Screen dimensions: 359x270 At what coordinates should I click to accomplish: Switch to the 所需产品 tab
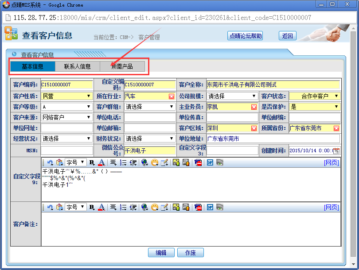click(x=122, y=66)
